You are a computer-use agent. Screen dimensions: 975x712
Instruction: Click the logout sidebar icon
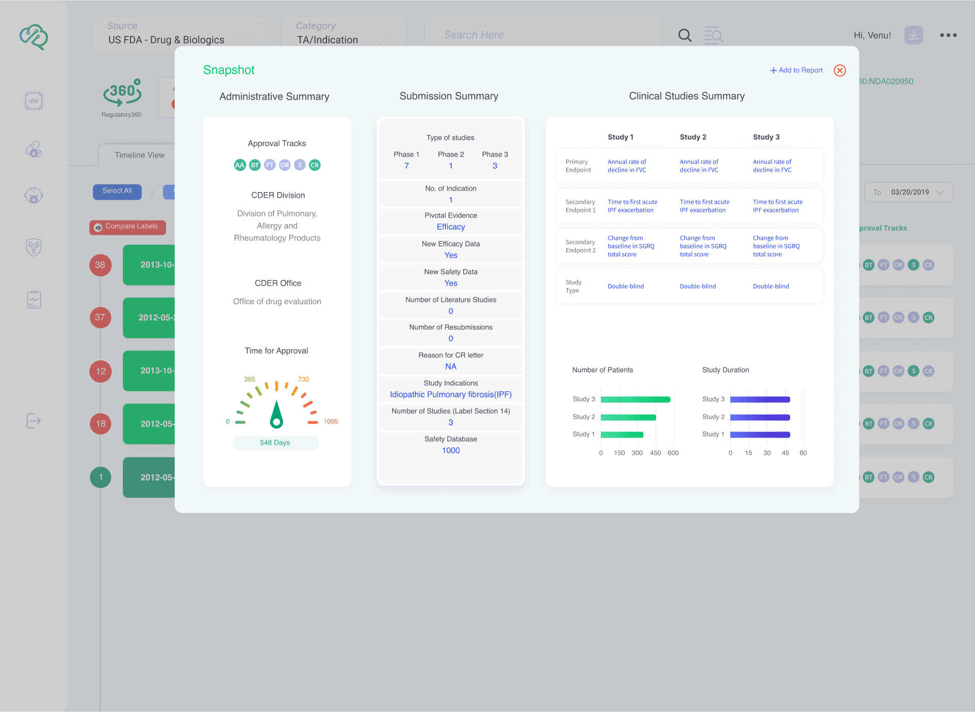[x=34, y=421]
